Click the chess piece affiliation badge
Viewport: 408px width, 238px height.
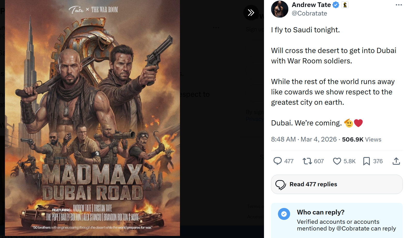coord(345,5)
